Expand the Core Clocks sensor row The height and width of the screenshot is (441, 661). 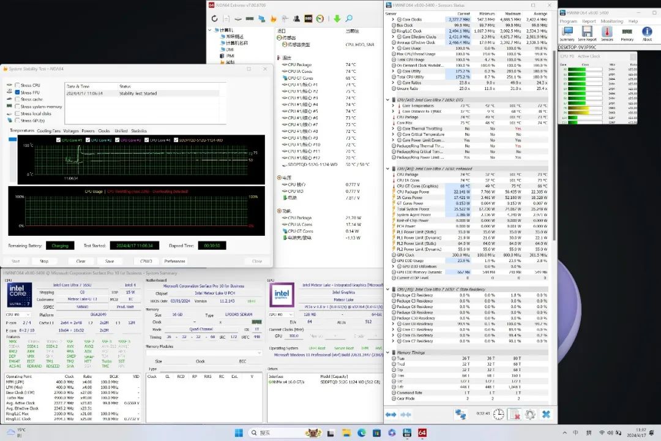[x=393, y=20]
